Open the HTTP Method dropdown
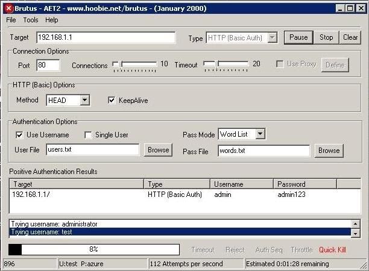 click(x=85, y=101)
